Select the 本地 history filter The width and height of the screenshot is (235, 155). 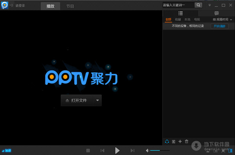[187, 20]
